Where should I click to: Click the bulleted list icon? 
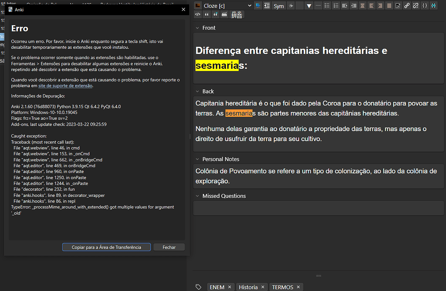(327, 5)
